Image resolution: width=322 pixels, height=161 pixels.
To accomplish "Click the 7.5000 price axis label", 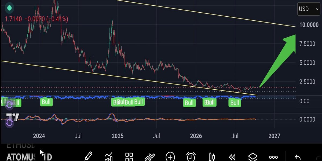I will tap(308, 44).
